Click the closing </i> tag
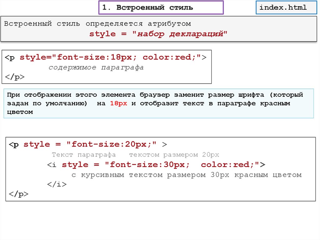The height and width of the screenshot is (240, 320). tap(57, 184)
